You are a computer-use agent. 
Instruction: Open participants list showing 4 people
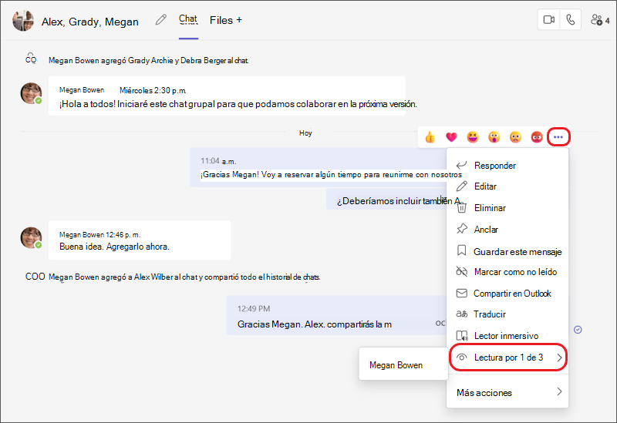point(600,20)
